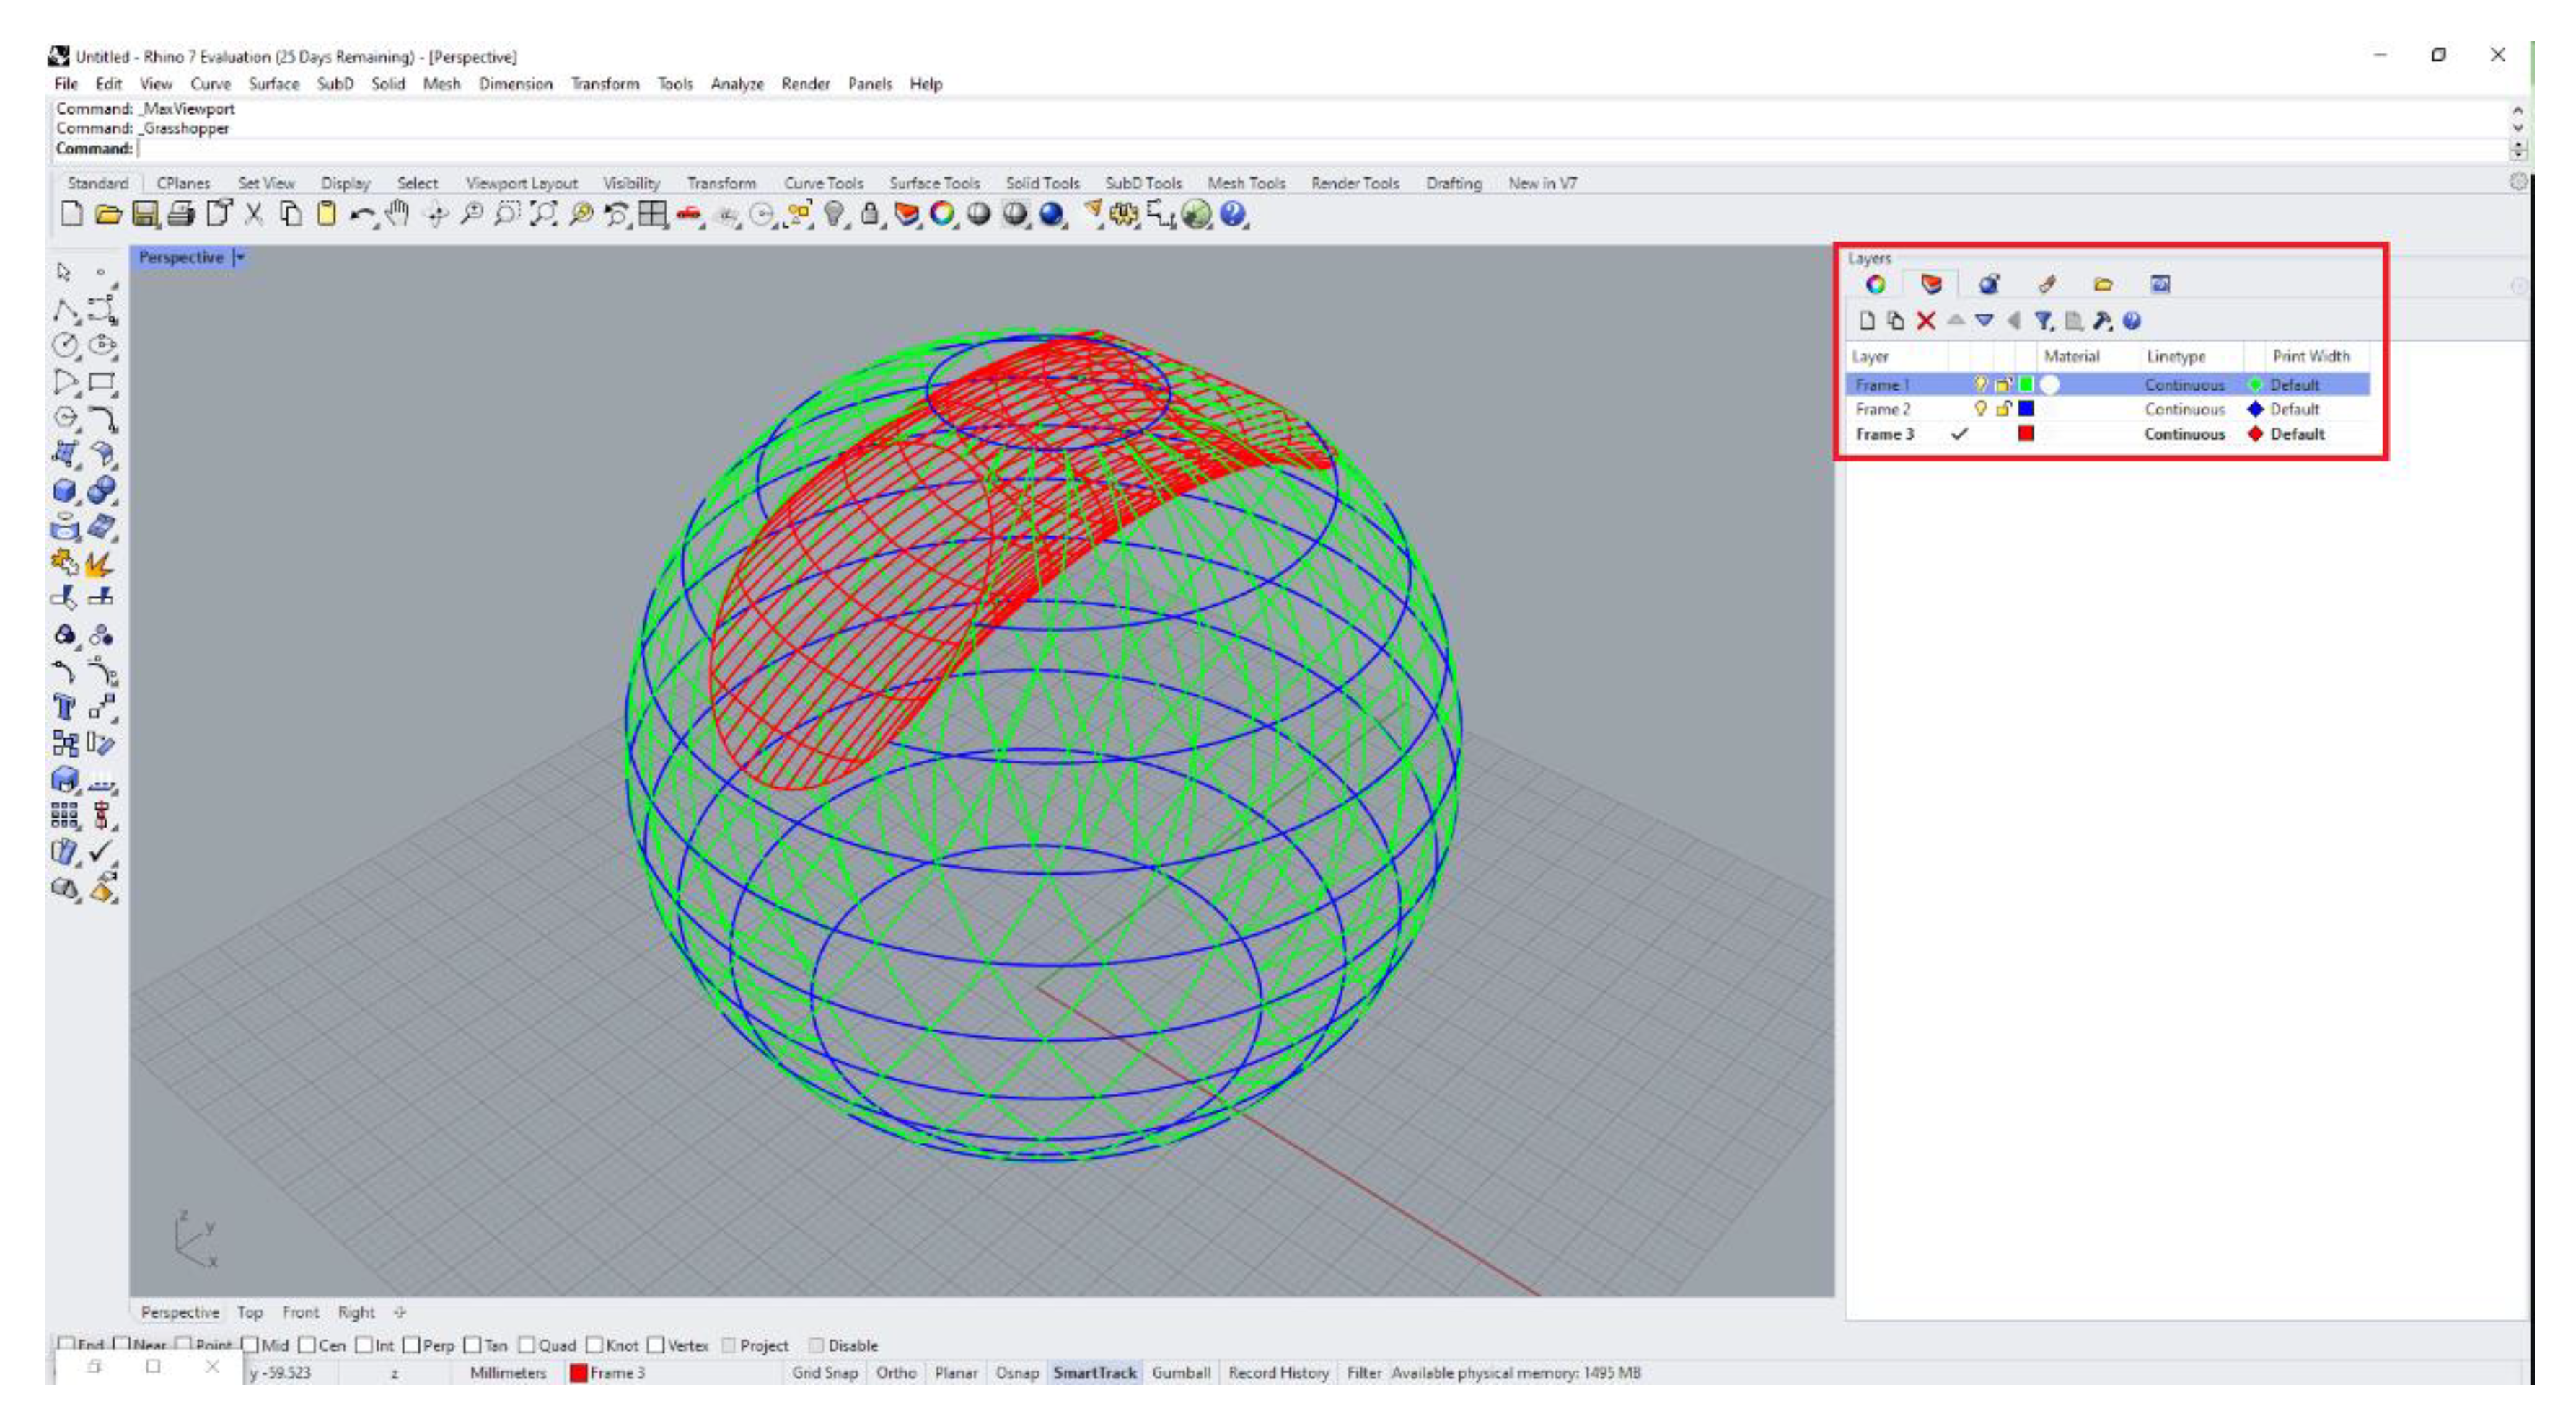Click Frame 3 red color swatch
The width and height of the screenshot is (2576, 1421).
pyautogui.click(x=2025, y=434)
